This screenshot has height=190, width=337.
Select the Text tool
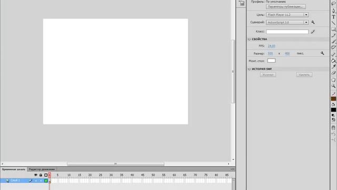[x=333, y=17]
